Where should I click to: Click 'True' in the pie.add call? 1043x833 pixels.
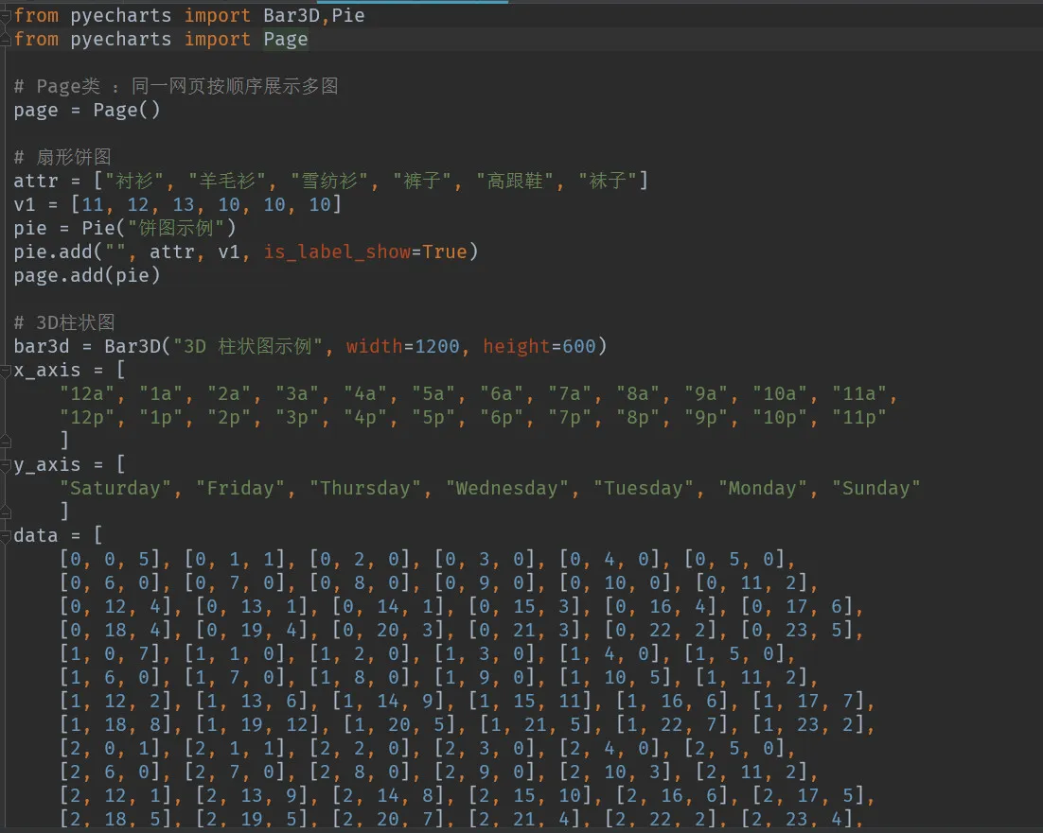444,252
